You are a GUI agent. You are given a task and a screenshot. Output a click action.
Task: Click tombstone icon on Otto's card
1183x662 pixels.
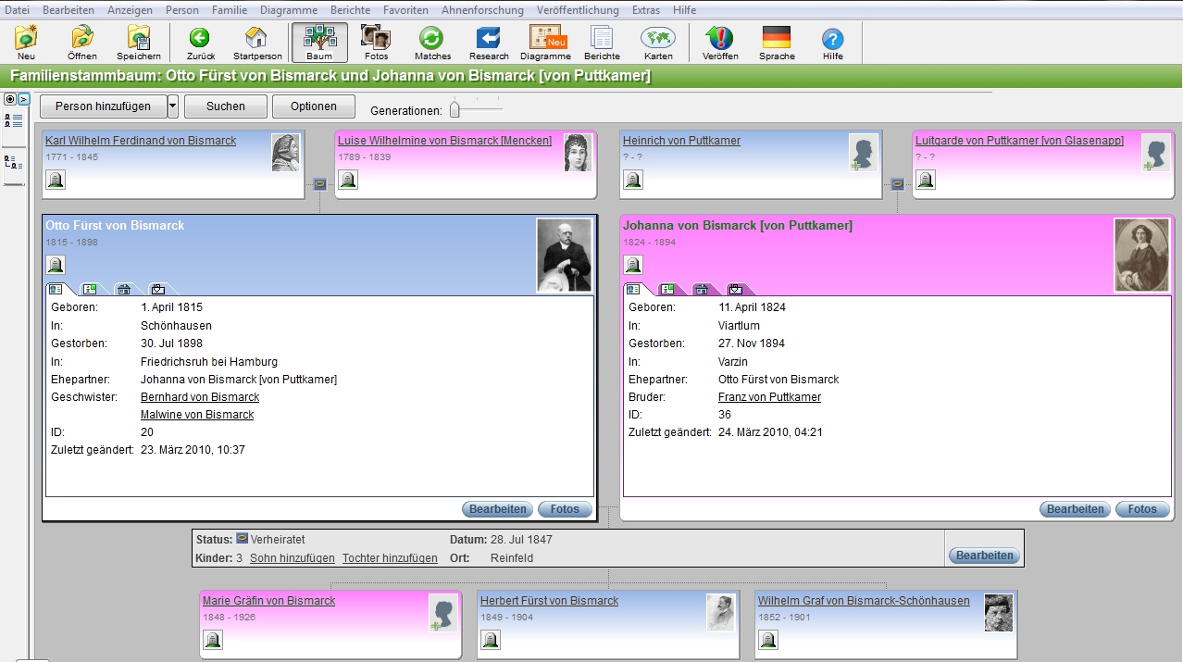click(x=56, y=266)
